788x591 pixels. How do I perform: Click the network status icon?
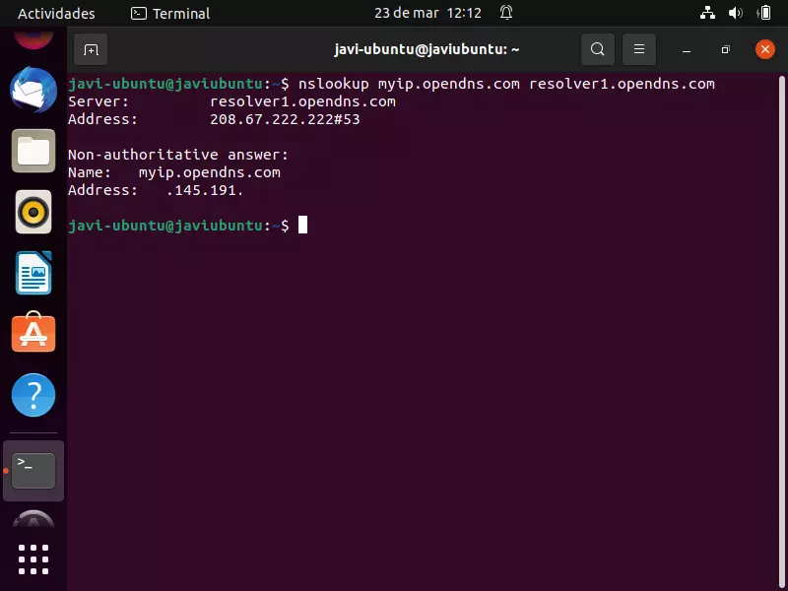point(707,14)
